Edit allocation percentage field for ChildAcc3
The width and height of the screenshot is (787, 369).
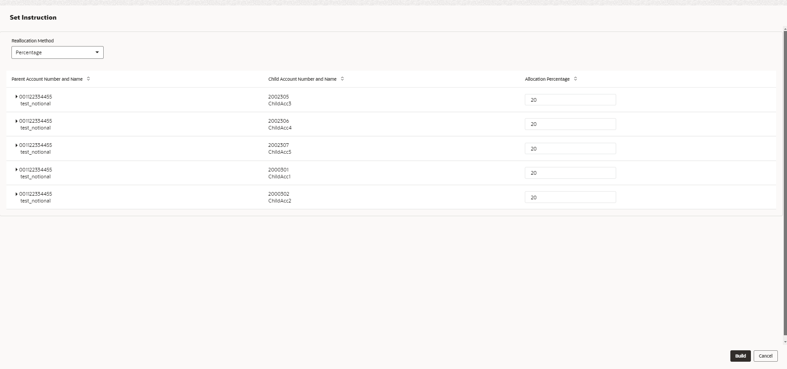click(x=570, y=100)
